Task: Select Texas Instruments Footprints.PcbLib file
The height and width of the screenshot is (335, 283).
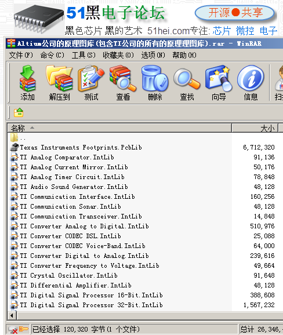Action: (81, 147)
